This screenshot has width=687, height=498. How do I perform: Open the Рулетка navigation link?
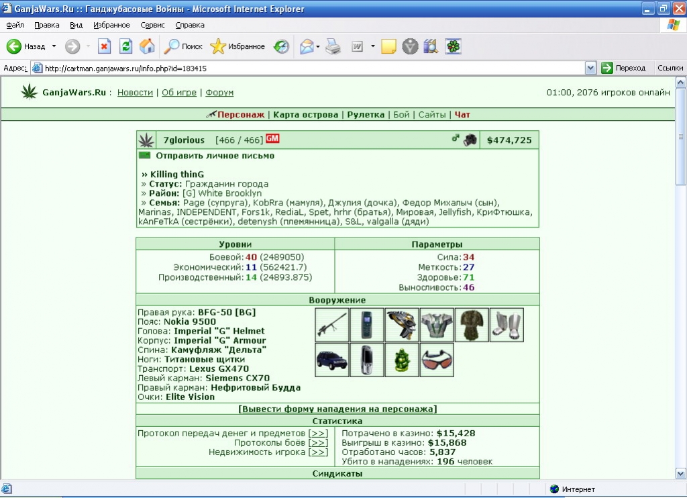366,115
